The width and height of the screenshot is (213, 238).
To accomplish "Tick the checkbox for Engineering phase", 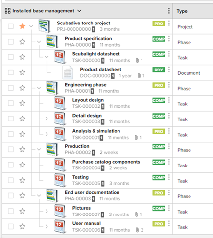I will [11, 88].
